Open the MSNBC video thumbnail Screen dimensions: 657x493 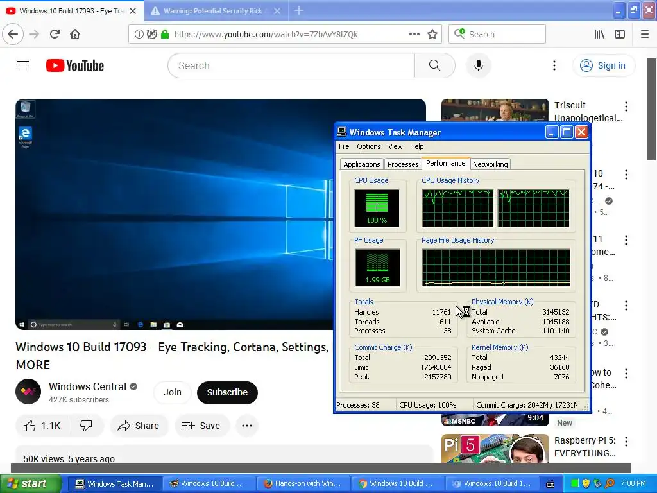point(495,419)
